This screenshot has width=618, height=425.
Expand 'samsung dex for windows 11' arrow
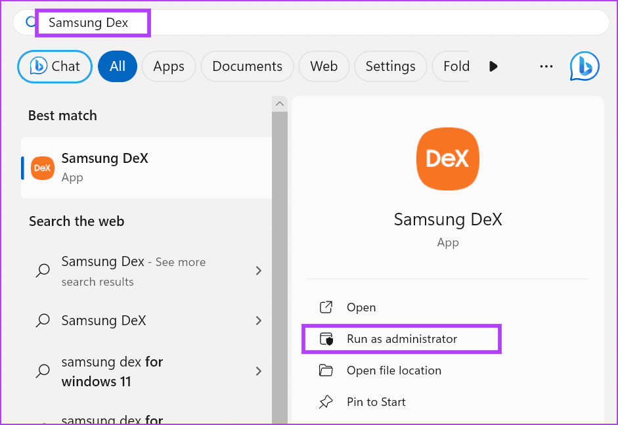pos(258,371)
